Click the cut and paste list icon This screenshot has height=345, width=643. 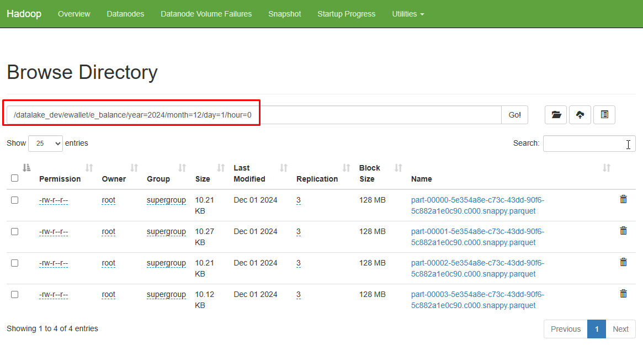point(604,115)
